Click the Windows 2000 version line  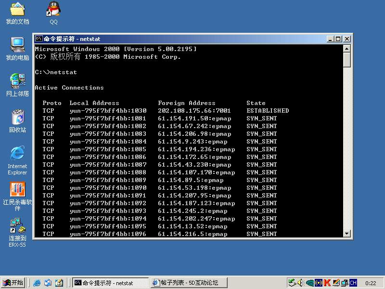click(115, 49)
